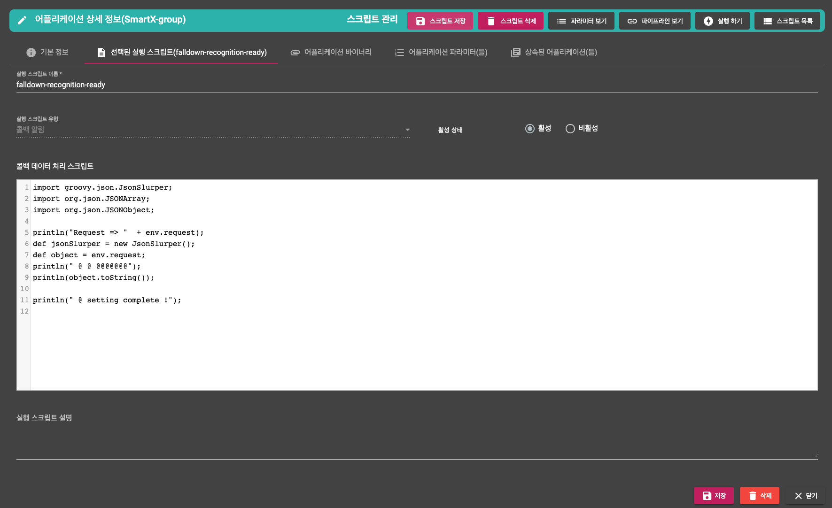Click inside the 실행 스크립트 설명 text area

(x=416, y=441)
